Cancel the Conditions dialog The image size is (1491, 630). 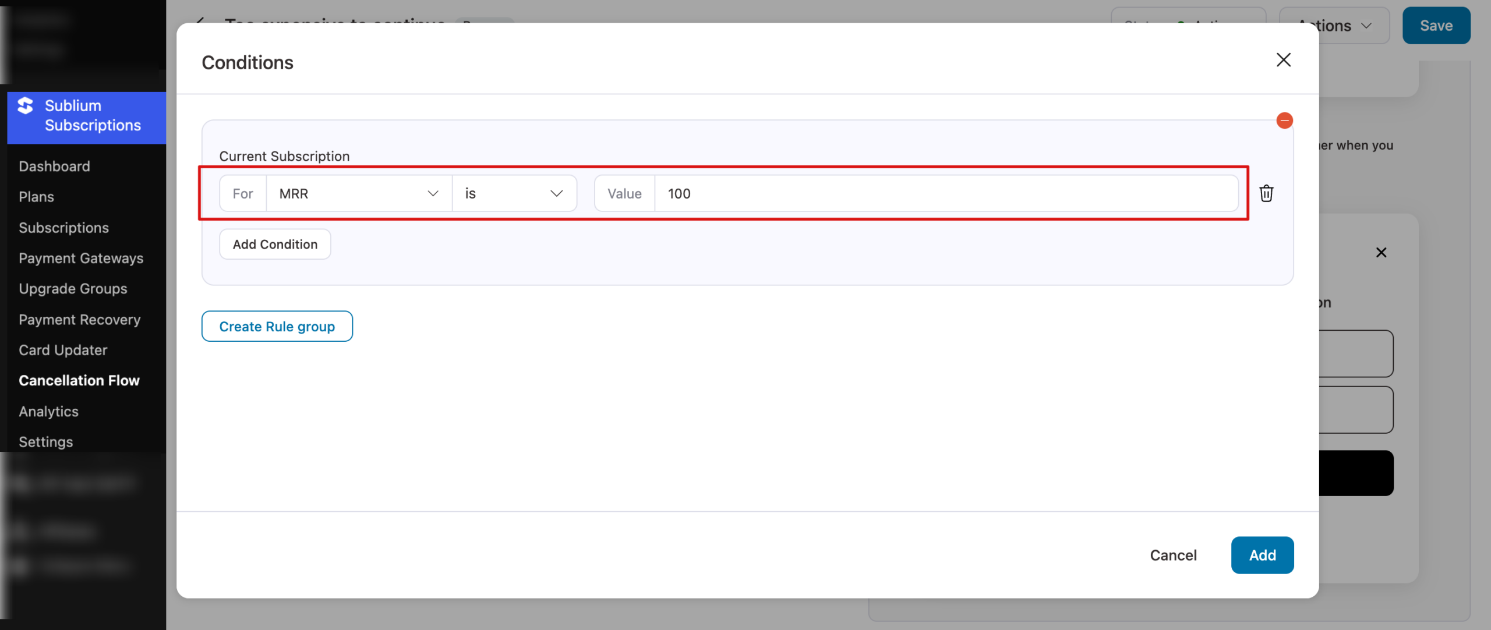click(x=1173, y=555)
